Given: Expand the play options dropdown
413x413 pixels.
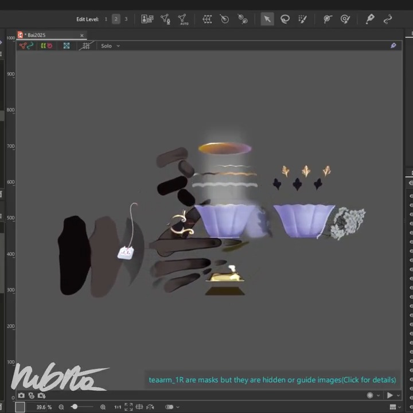Looking at the screenshot, I should click(398, 395).
